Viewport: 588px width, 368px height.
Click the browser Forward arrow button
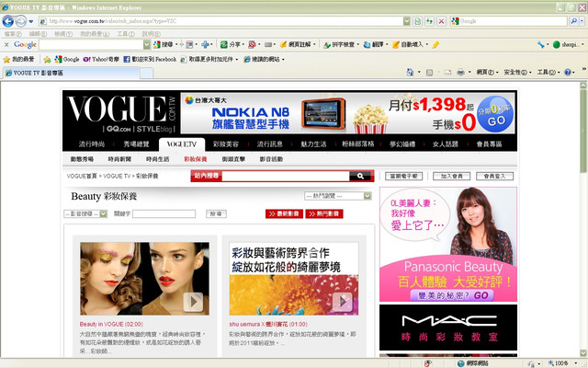pos(21,21)
